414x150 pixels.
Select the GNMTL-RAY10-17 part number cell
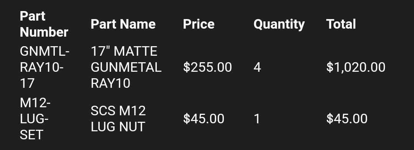44,67
